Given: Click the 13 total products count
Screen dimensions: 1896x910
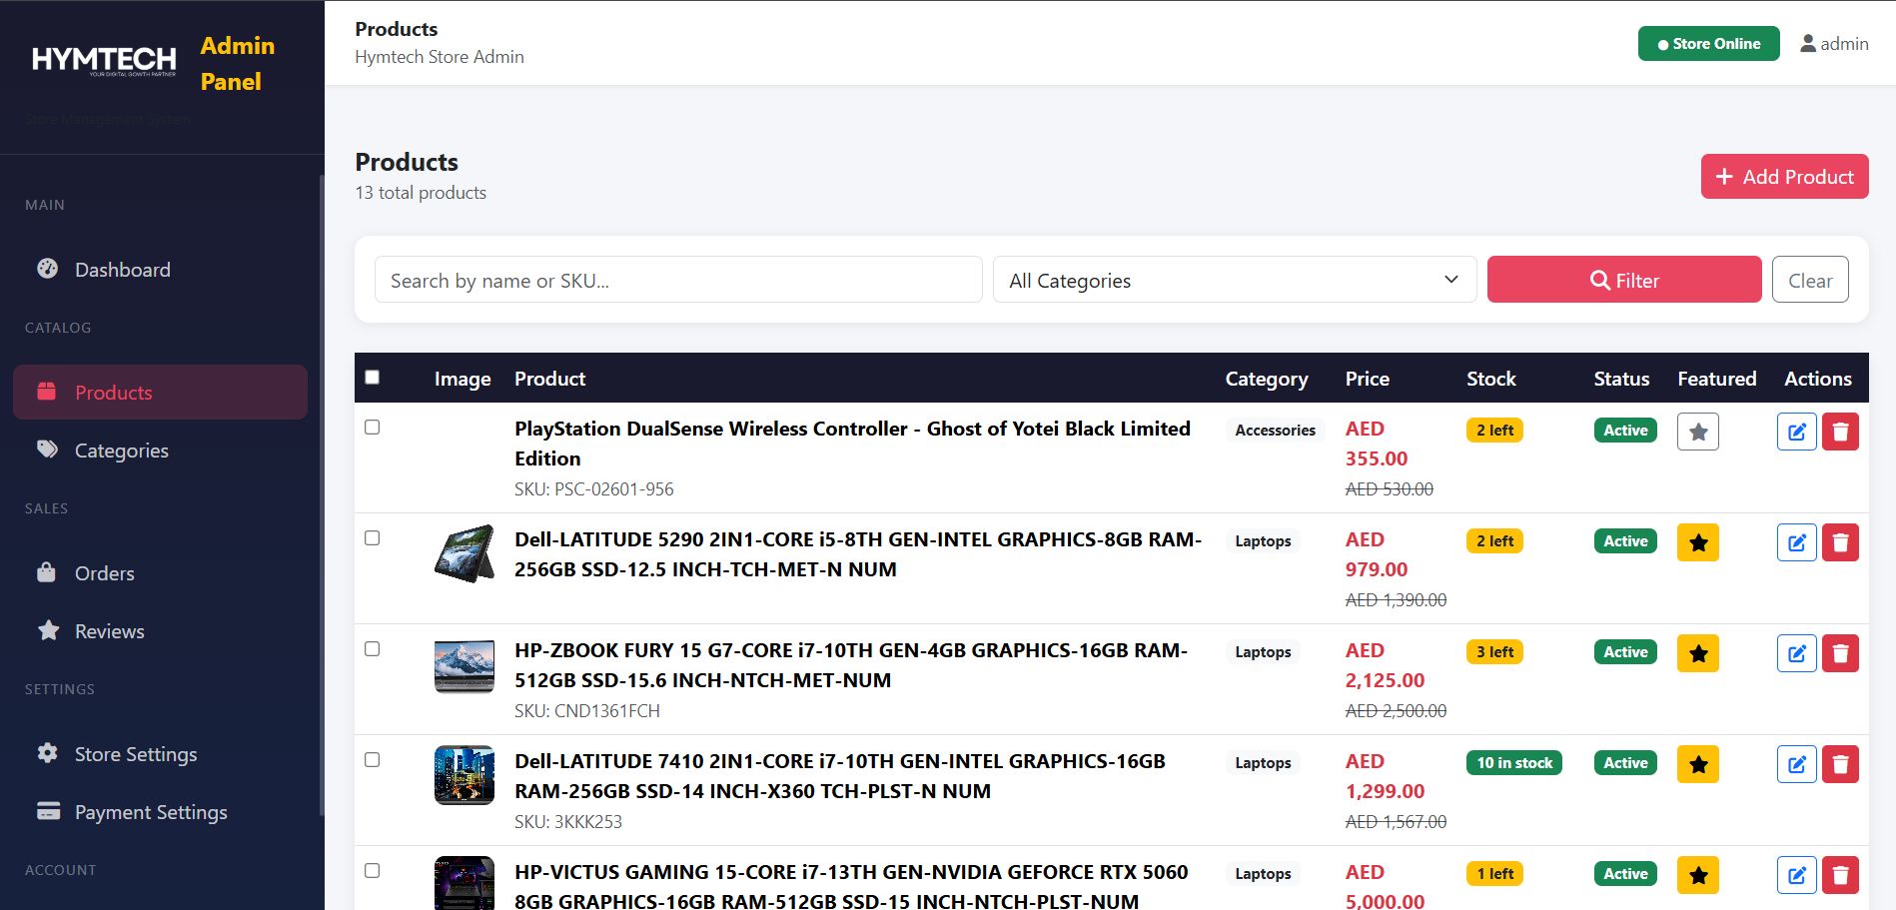Looking at the screenshot, I should 421,193.
